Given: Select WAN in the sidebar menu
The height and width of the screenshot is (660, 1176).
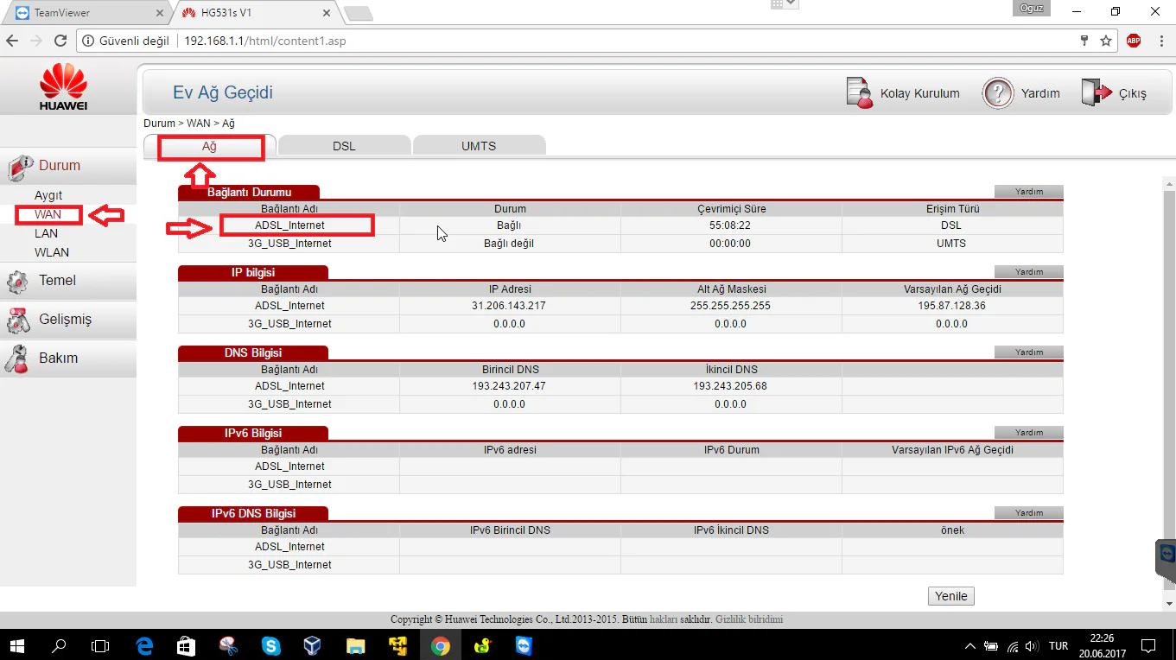Looking at the screenshot, I should pos(48,214).
